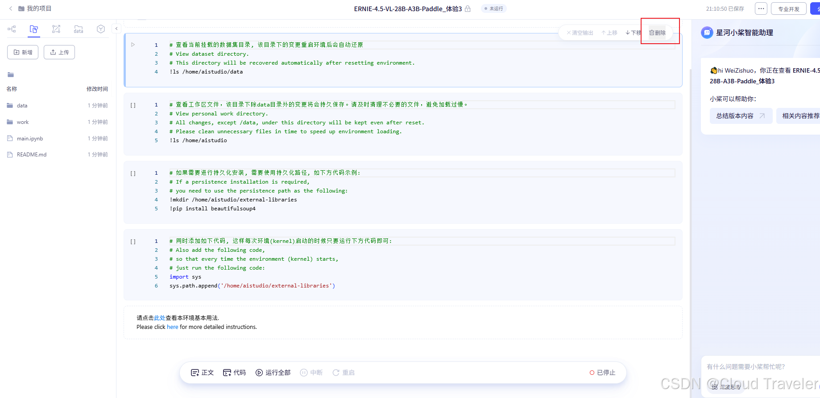The width and height of the screenshot is (820, 398).
Task: Click the 未运行 status badge
Action: click(x=494, y=8)
